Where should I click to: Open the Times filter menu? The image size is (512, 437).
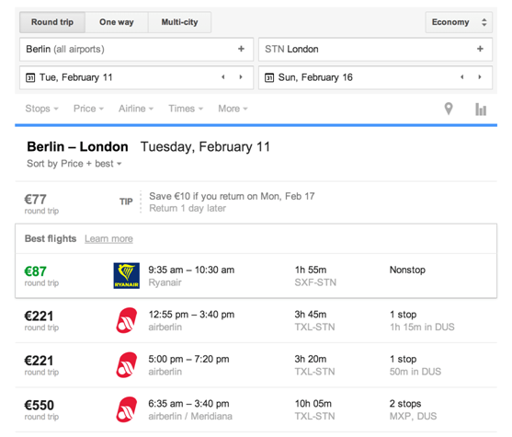point(186,109)
